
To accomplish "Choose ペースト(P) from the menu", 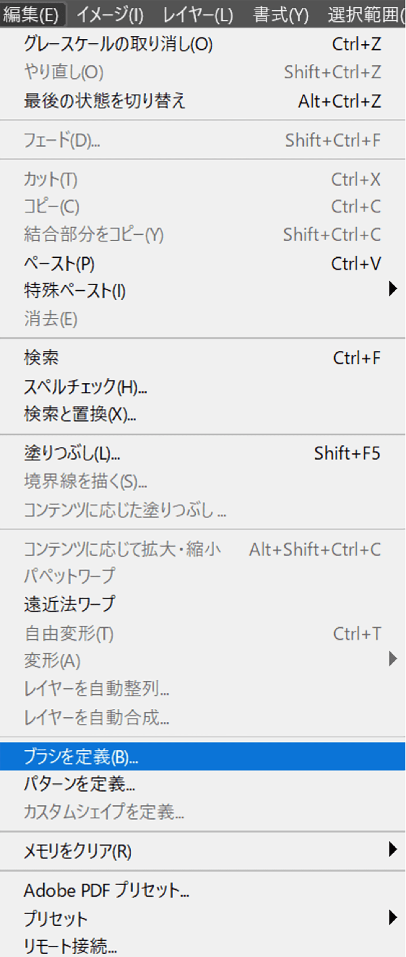I will 59,264.
